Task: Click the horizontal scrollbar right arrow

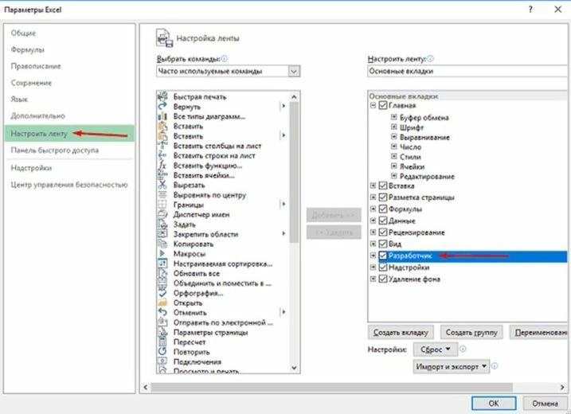Action: [x=562, y=387]
